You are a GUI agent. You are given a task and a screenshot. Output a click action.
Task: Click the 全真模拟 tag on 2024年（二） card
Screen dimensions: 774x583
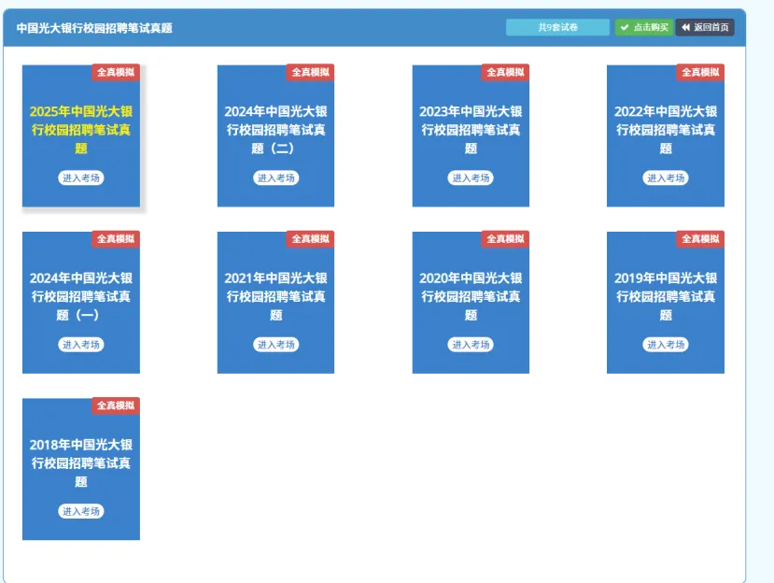310,72
